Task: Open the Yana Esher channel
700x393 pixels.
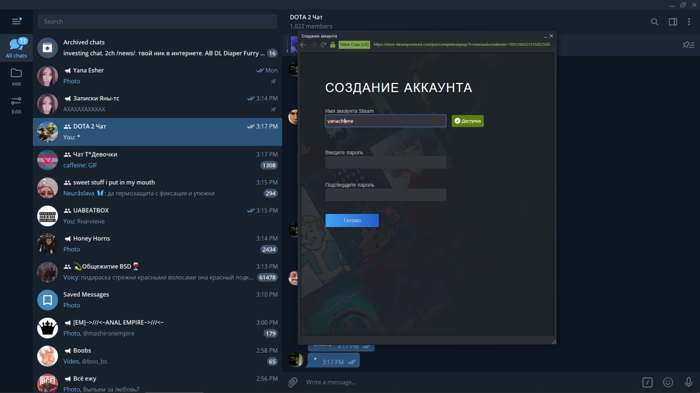Action: (x=157, y=76)
